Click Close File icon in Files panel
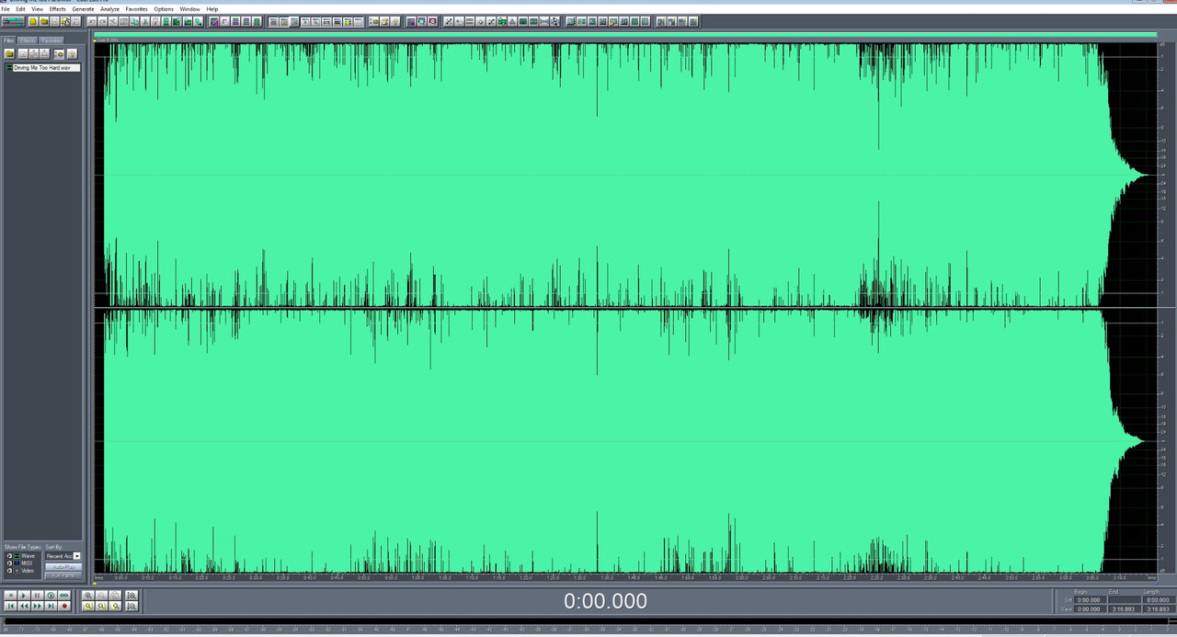The height and width of the screenshot is (637, 1177). pyautogui.click(x=23, y=54)
